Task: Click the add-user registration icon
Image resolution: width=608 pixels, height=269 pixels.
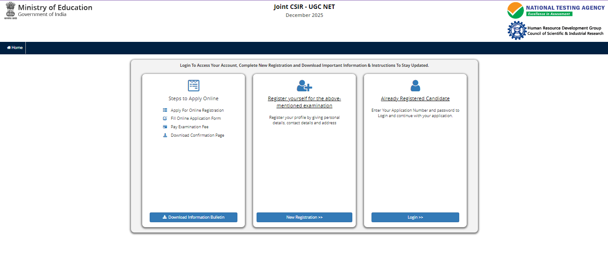Action: [304, 86]
